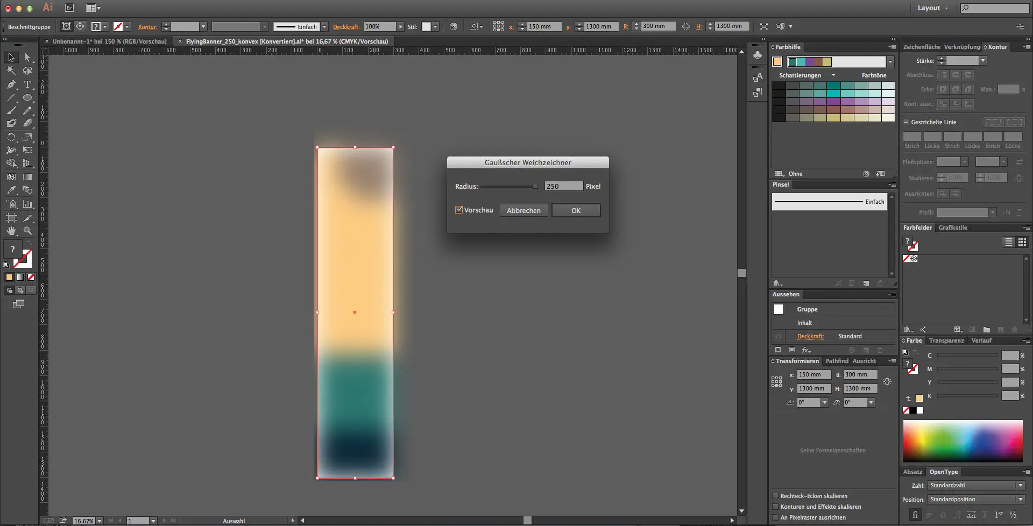
Task: Click OK in Gaußscher Weichzeichner dialog
Action: [x=576, y=210]
